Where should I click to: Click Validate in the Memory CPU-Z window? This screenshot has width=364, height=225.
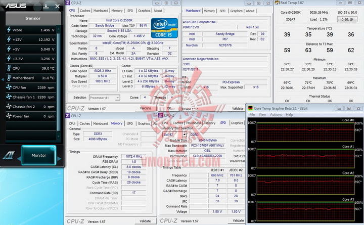(x=145, y=221)
